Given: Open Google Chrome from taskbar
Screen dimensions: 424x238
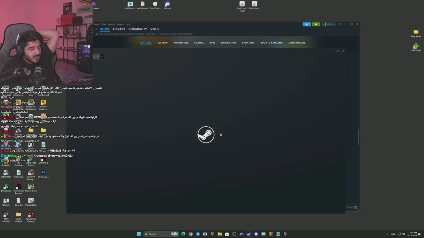Looking at the screenshot, I should tap(190, 234).
